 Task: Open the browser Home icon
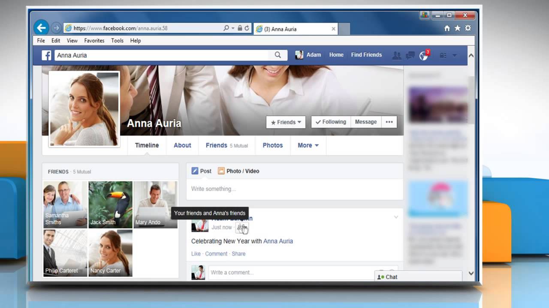447,28
